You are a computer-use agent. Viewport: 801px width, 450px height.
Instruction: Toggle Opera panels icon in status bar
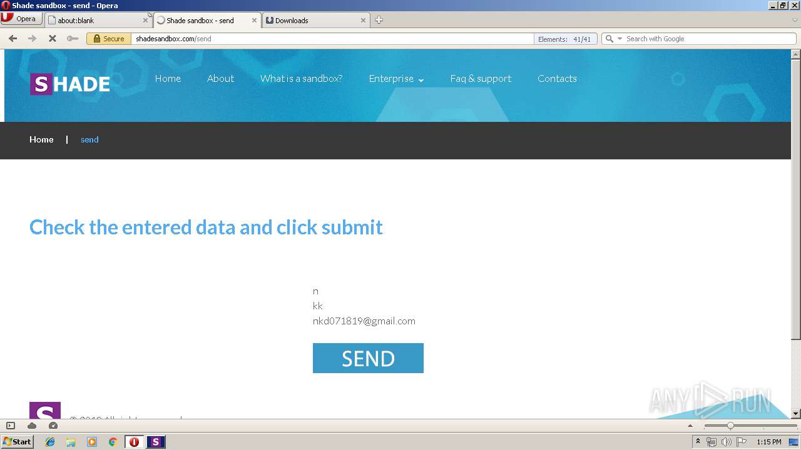tap(11, 426)
